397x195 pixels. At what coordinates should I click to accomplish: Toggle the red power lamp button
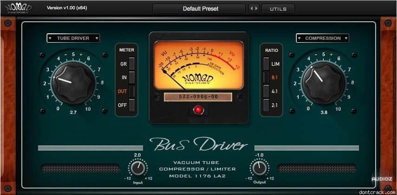pos(198,110)
